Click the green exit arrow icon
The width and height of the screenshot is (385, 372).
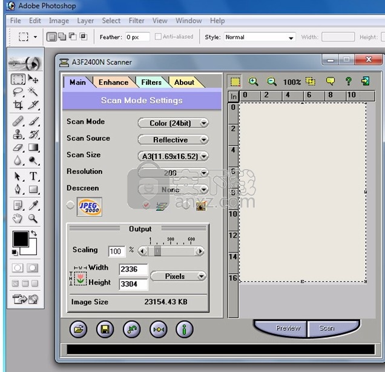click(x=366, y=81)
